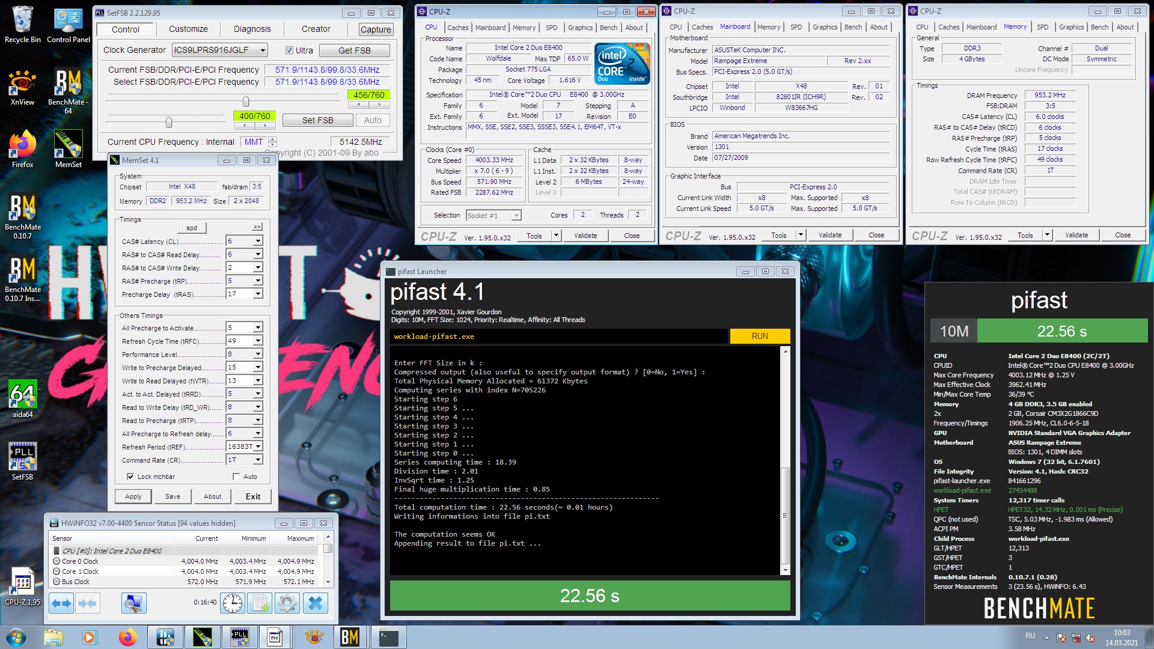
Task: Click Exit button in MemSet
Action: (x=253, y=496)
